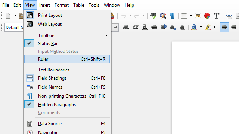The image size is (239, 134).
Task: Expand the Toolbars submenu
Action: pos(67,36)
